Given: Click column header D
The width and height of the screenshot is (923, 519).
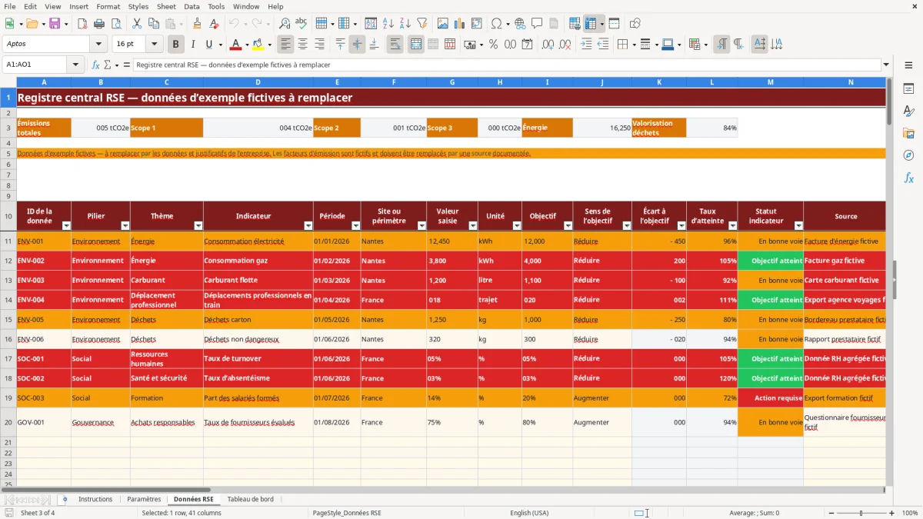Looking at the screenshot, I should pyautogui.click(x=258, y=82).
